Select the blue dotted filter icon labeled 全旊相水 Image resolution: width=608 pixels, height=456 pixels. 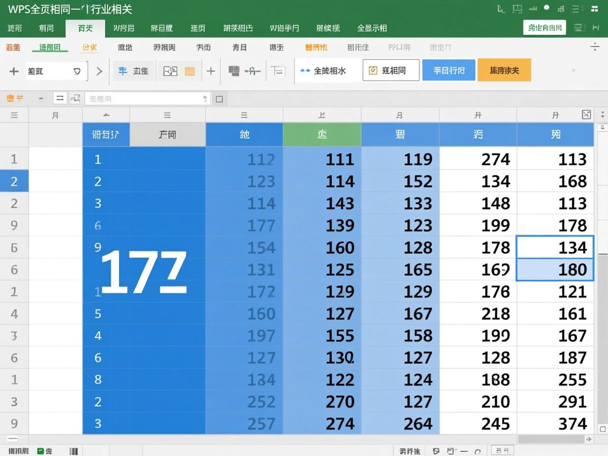[327, 70]
